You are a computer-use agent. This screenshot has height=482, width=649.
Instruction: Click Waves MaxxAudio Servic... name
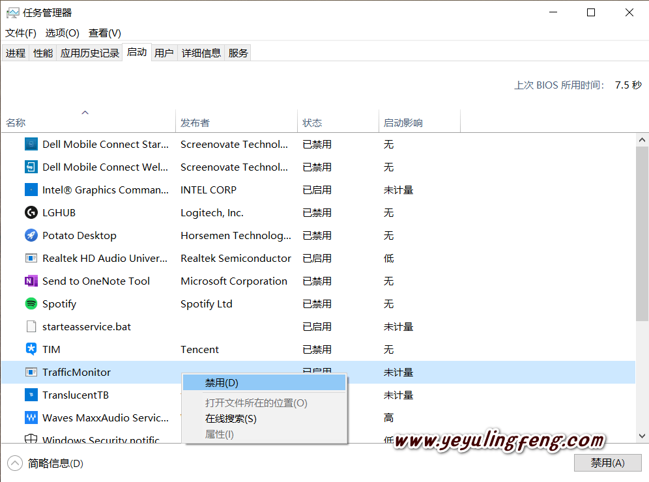point(106,418)
